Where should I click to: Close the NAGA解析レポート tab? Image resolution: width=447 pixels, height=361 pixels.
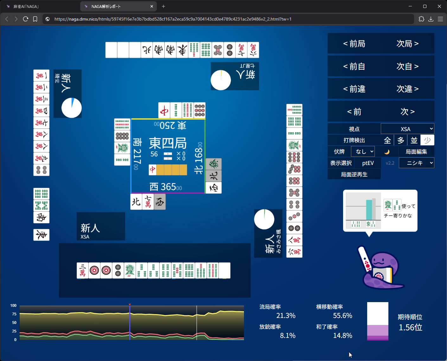pyautogui.click(x=152, y=6)
